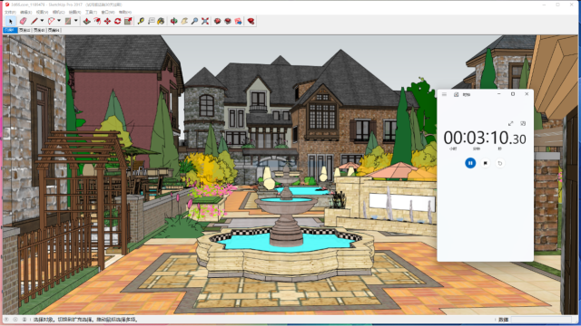581x326 pixels.
Task: Click the Zoom Extents tool
Action: (205, 21)
